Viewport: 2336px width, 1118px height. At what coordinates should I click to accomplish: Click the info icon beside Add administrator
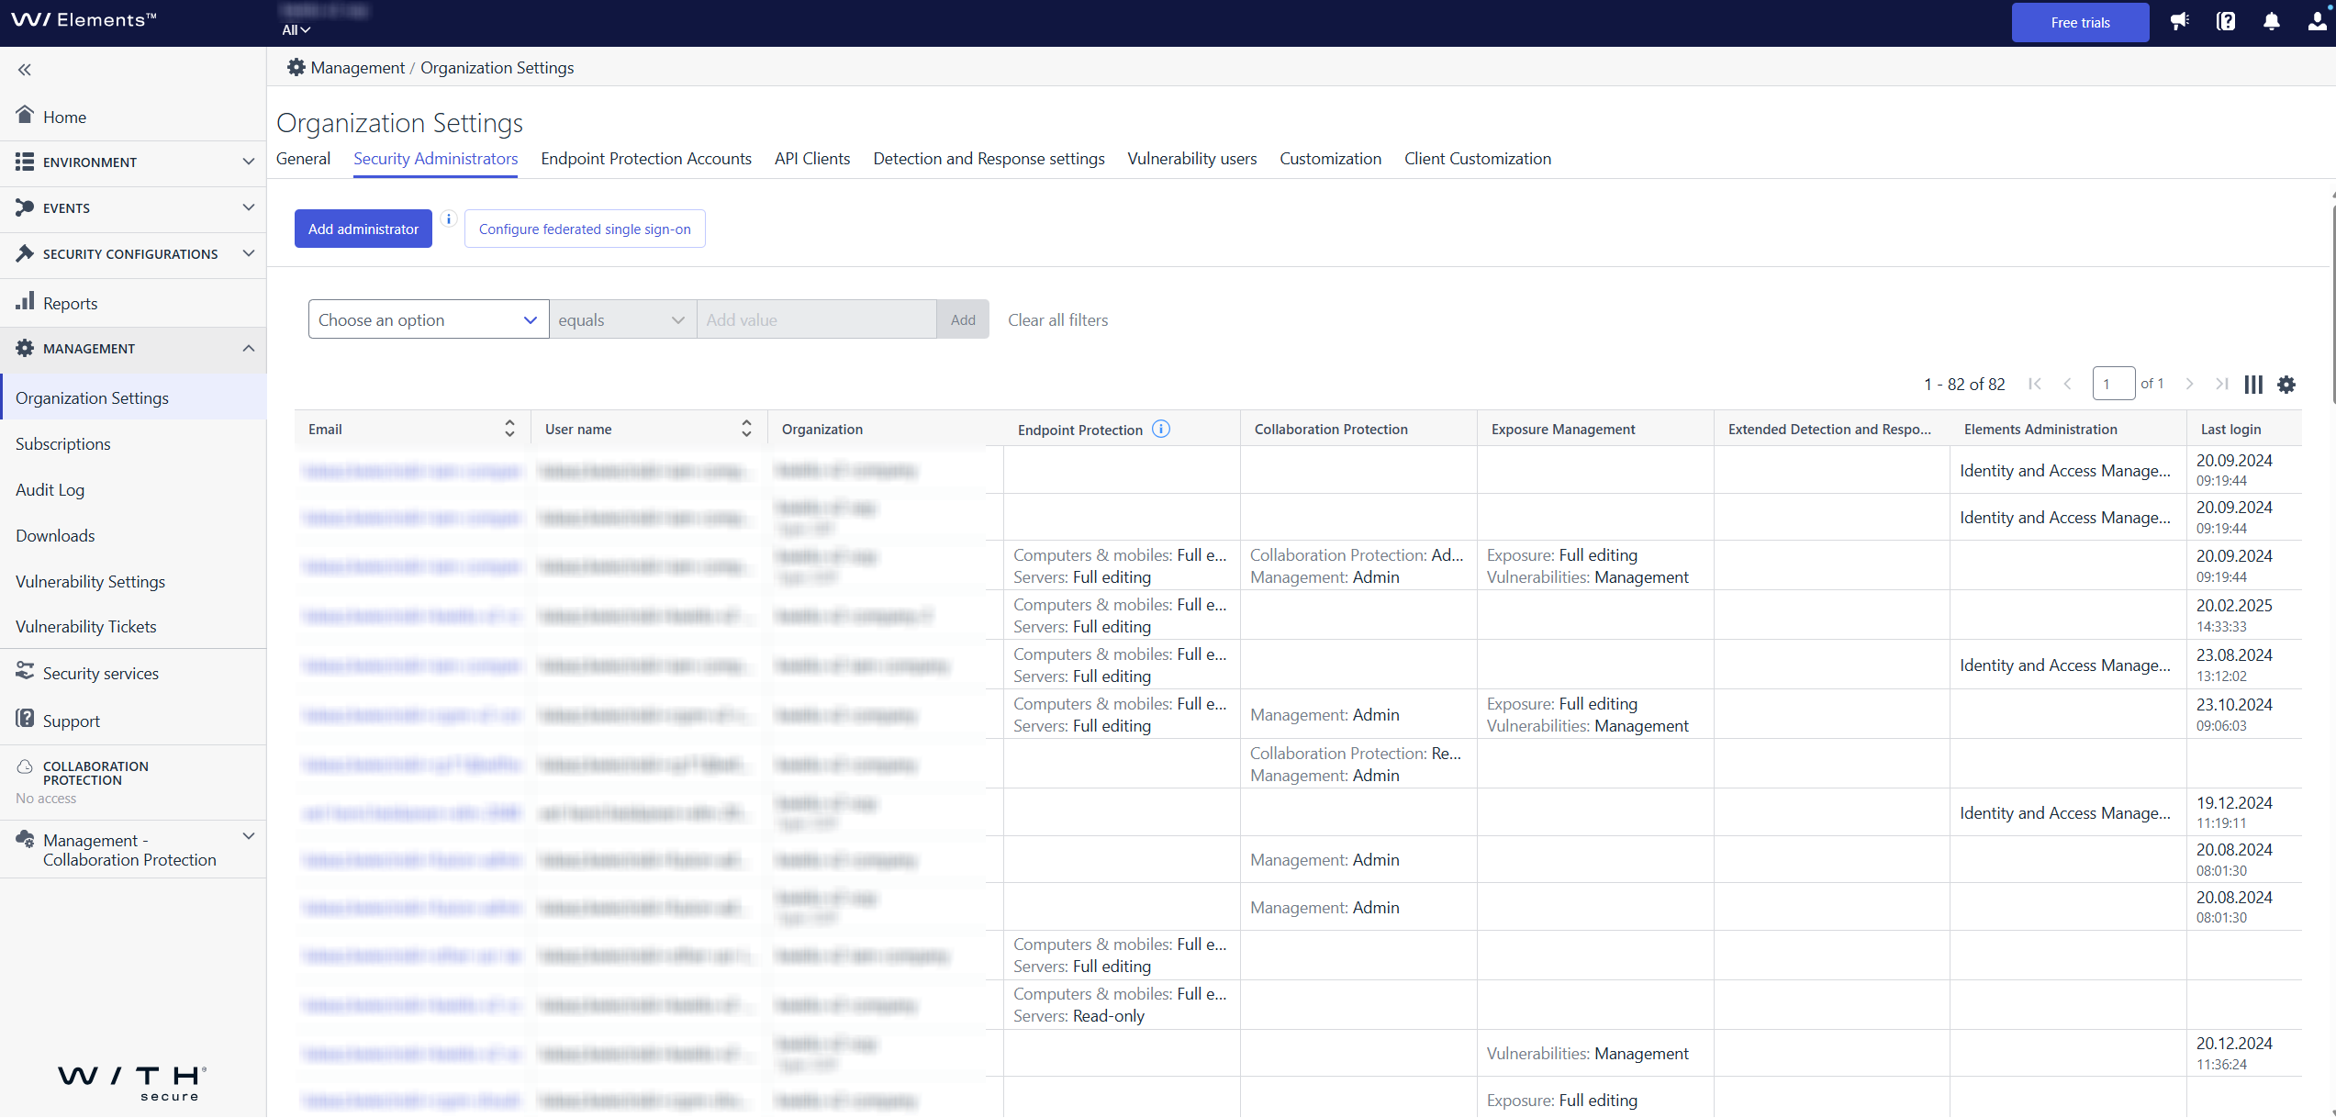[449, 218]
